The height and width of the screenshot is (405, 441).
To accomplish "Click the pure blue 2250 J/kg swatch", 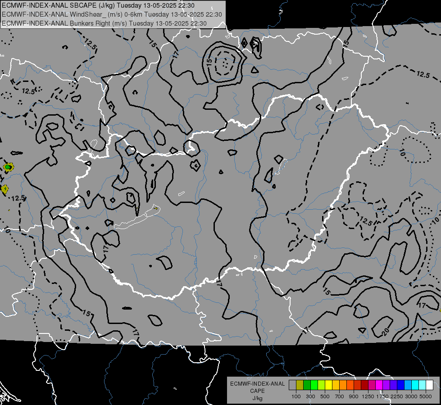I will pyautogui.click(x=401, y=385).
